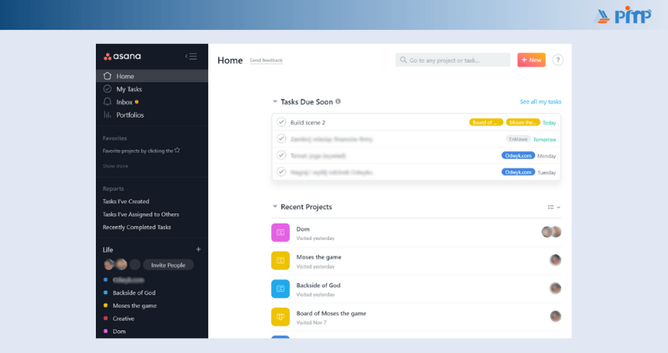Click the empty member placeholder circle under Life
Viewport: 668px width, 353px height.
134,264
